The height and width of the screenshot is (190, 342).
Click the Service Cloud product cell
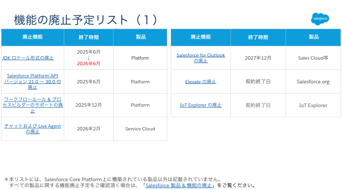(x=140, y=129)
